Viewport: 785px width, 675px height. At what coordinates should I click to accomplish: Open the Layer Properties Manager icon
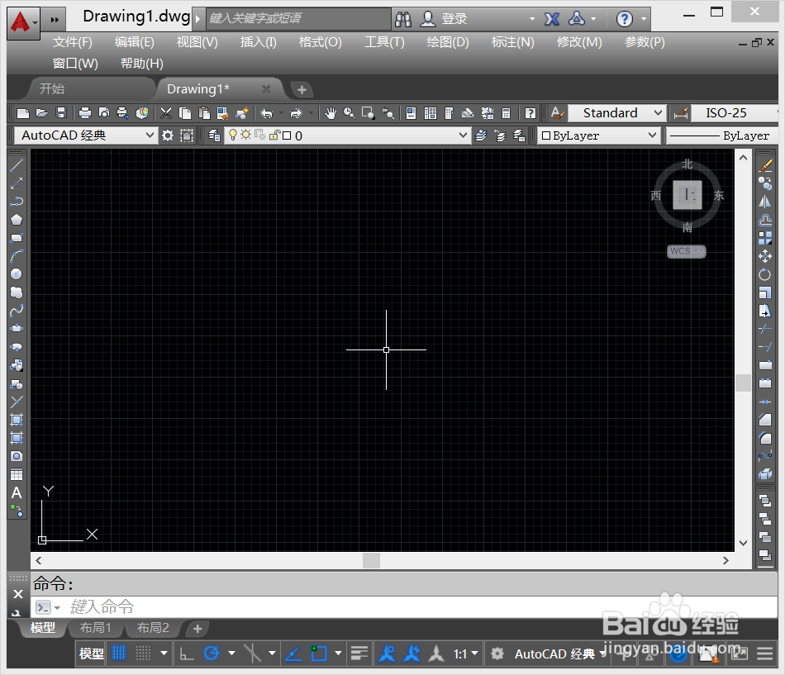[x=214, y=135]
